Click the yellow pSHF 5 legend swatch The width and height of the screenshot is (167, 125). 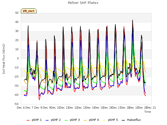coord(104,120)
